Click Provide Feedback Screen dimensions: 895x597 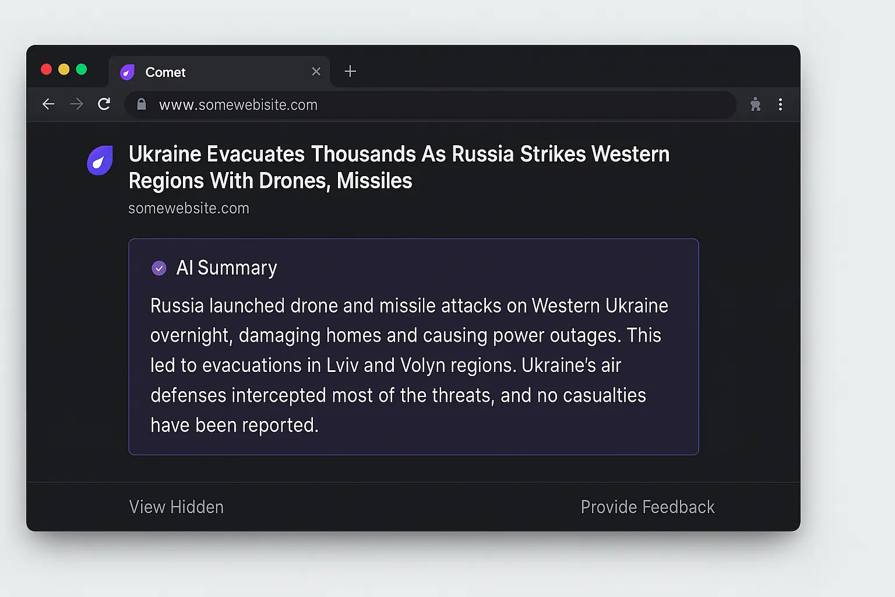(647, 507)
